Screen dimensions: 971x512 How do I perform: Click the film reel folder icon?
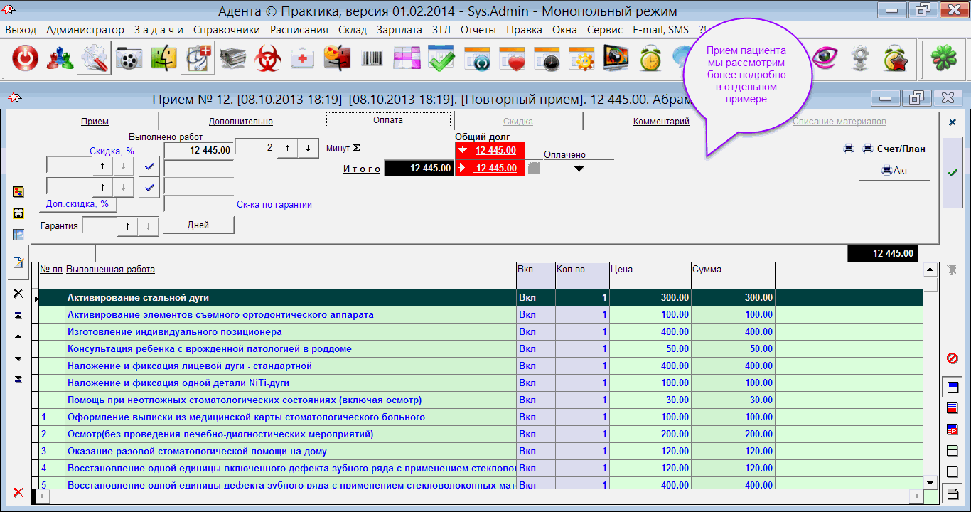[129, 60]
